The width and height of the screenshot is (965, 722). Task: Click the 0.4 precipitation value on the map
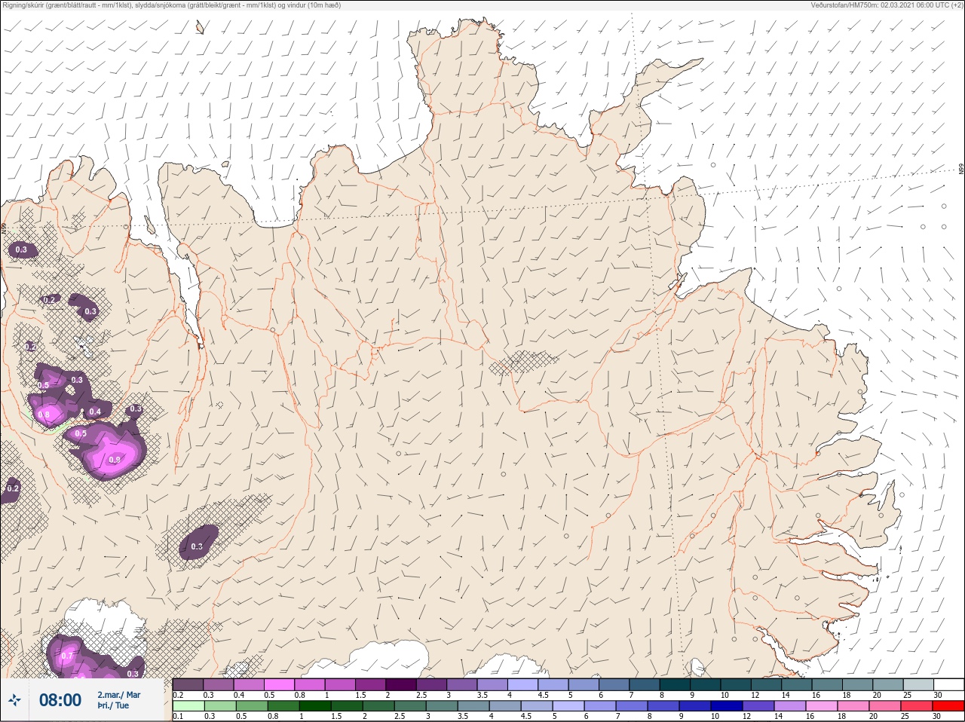click(x=95, y=411)
